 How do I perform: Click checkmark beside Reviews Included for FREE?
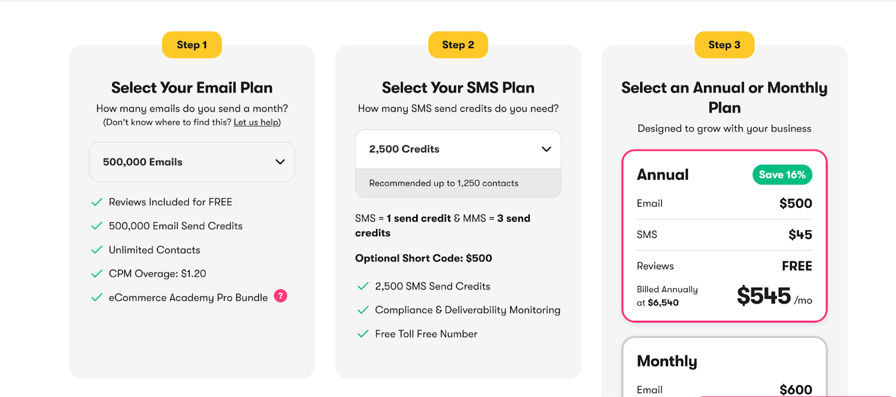tap(97, 202)
